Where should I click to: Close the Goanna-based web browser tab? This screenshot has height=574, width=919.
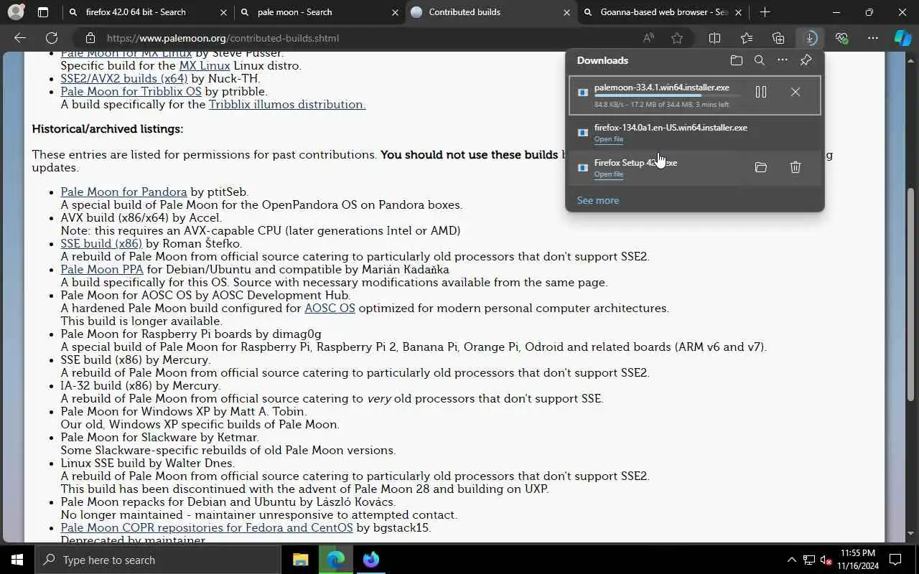(x=738, y=12)
